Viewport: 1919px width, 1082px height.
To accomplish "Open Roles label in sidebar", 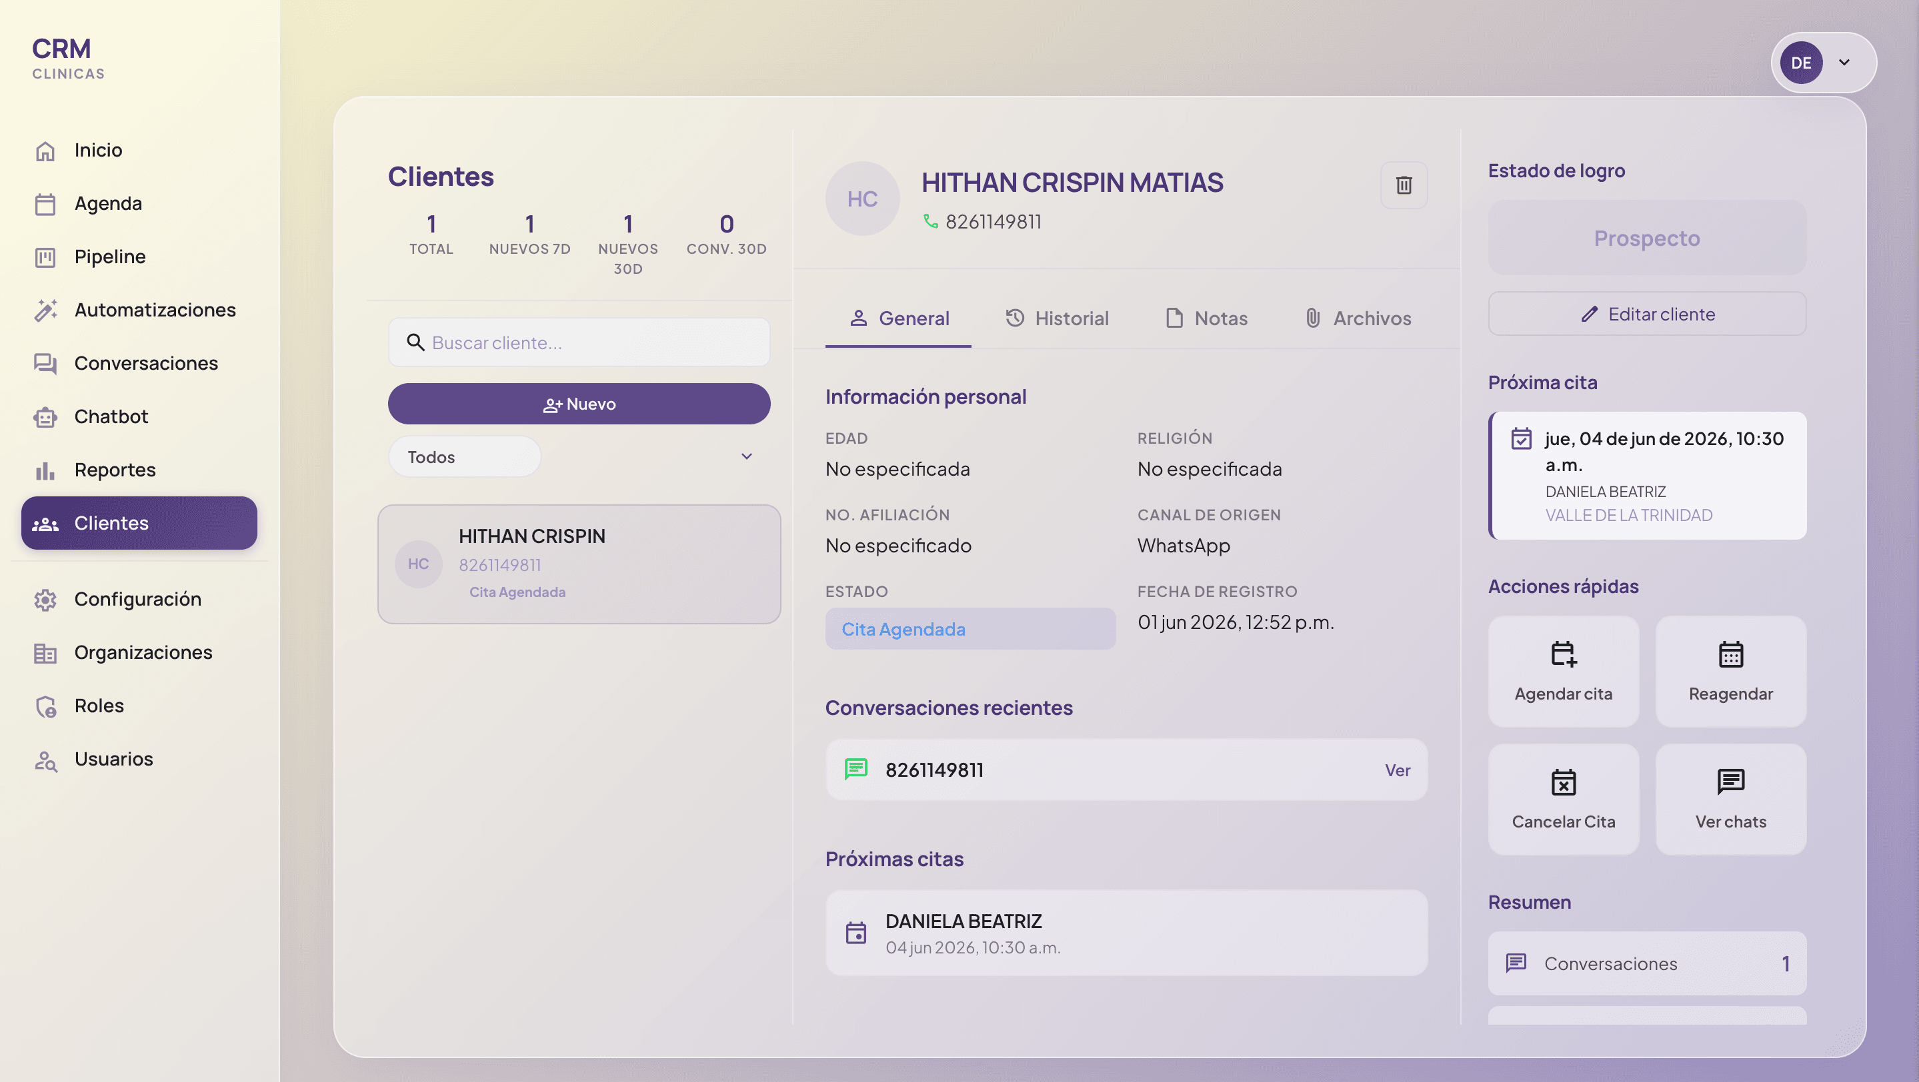I will pos(99,706).
